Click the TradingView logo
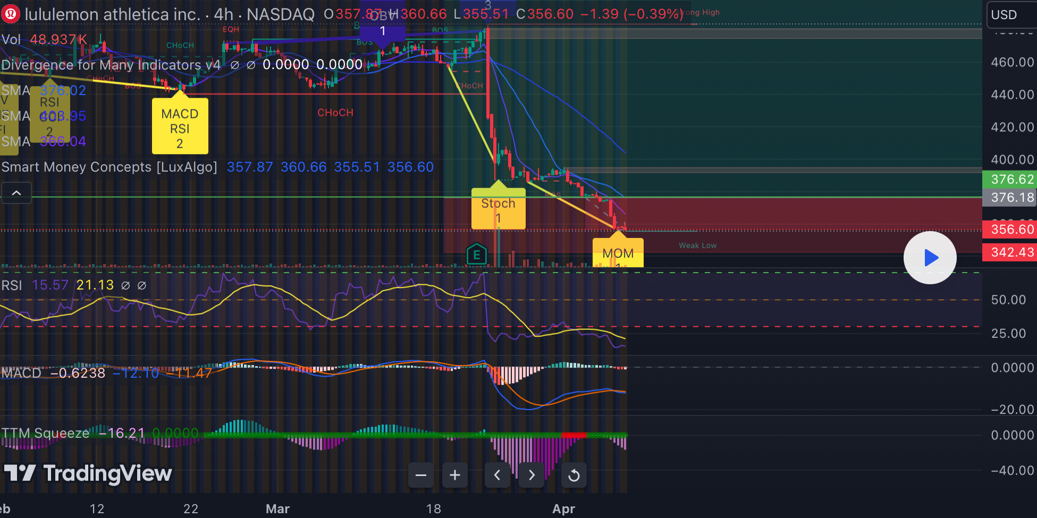Screen dimensions: 1037x518 tap(88, 473)
